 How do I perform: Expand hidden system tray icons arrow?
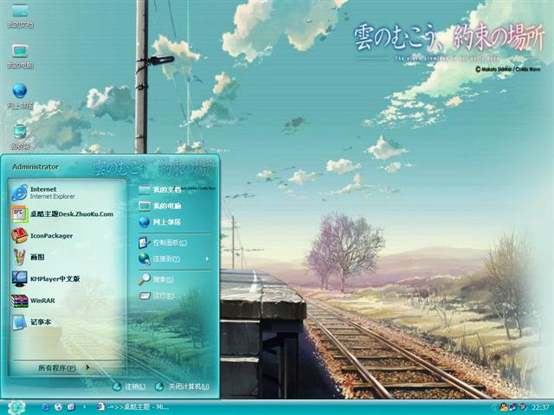coord(493,407)
